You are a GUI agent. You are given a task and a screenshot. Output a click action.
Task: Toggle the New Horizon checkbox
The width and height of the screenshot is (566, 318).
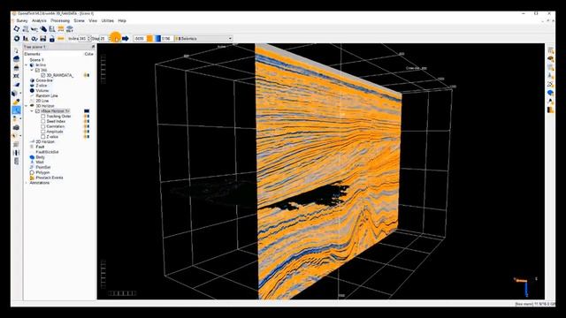(37, 111)
